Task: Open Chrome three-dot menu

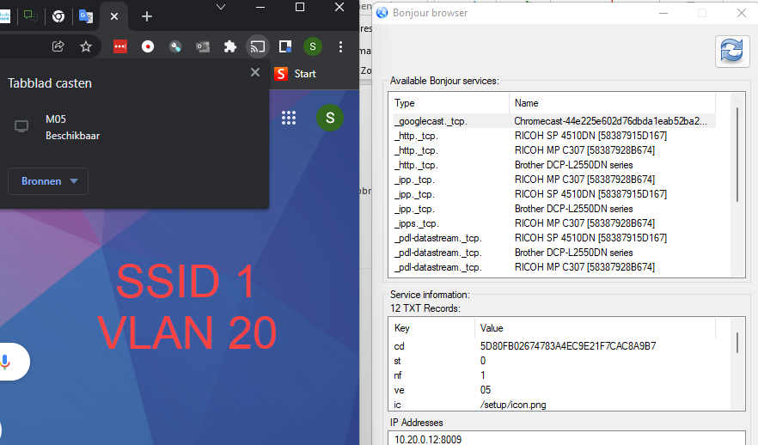Action: (x=341, y=46)
